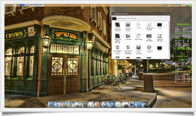Launch the blue globe web browser dock icon

click(58, 104)
